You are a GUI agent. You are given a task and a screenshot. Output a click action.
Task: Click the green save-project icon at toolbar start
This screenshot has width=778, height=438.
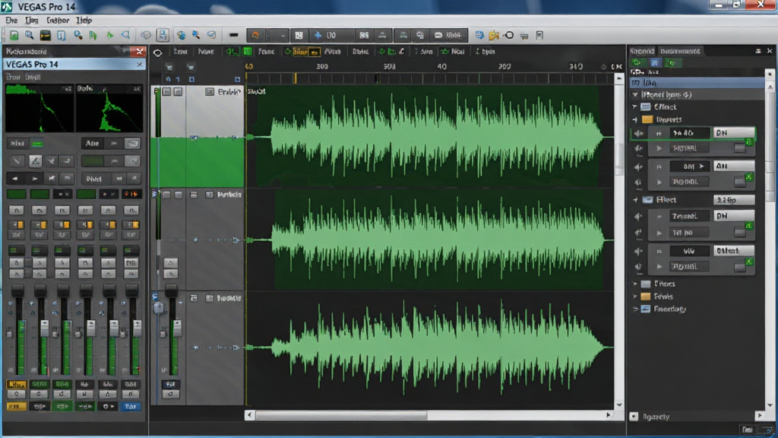(14, 35)
